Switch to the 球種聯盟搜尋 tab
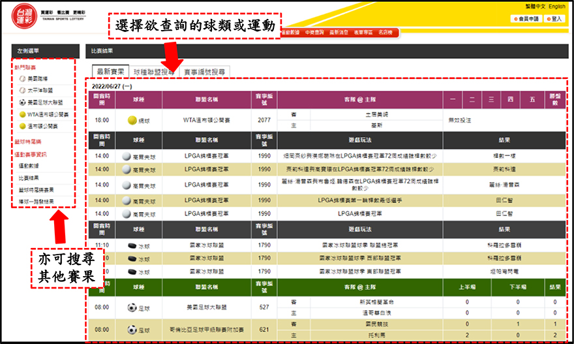Viewport: 574px width, 344px height. [x=154, y=72]
